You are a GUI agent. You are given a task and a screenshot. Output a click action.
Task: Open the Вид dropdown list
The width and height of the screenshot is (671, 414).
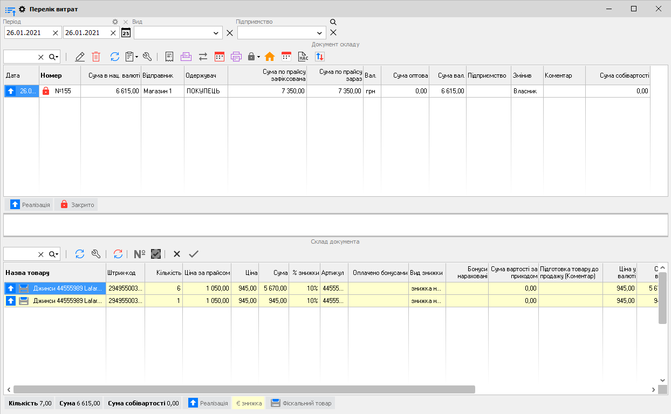(x=216, y=33)
